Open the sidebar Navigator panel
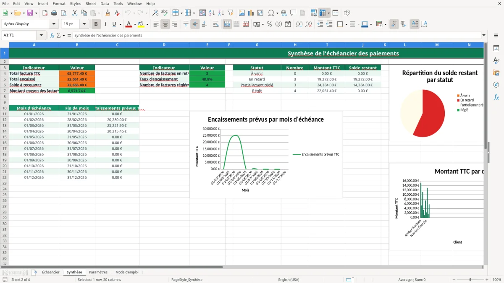 pos(496,85)
